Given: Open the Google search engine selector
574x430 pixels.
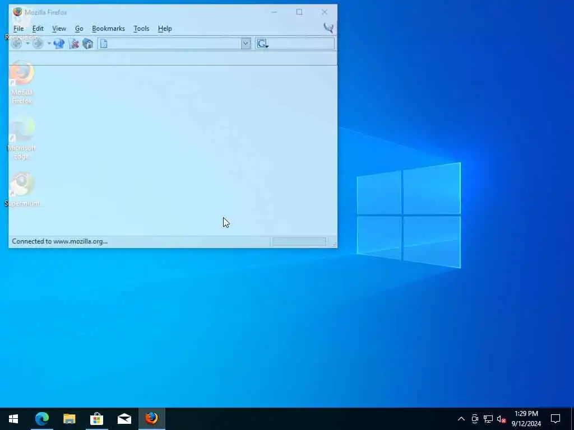Looking at the screenshot, I should point(263,44).
